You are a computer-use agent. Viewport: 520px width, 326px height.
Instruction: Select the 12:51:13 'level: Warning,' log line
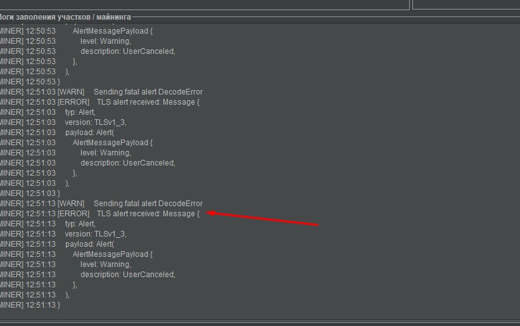(x=66, y=264)
